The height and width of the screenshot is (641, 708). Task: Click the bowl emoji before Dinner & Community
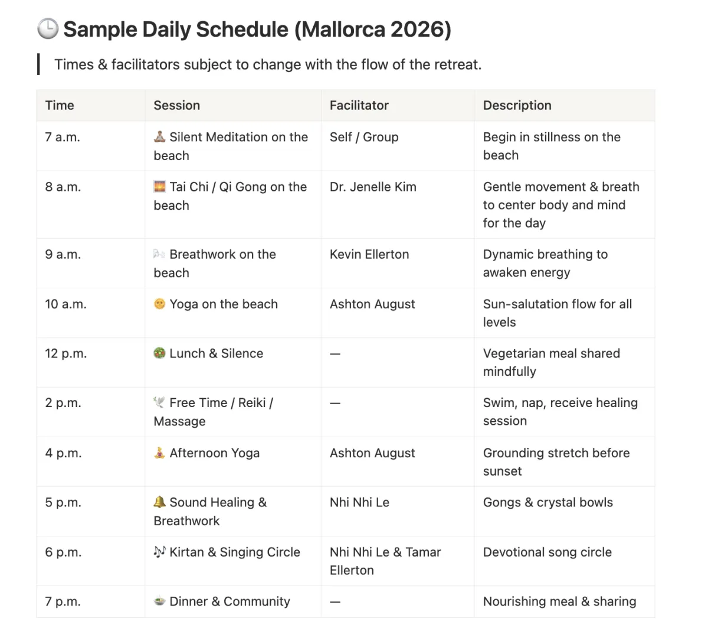[x=159, y=601]
